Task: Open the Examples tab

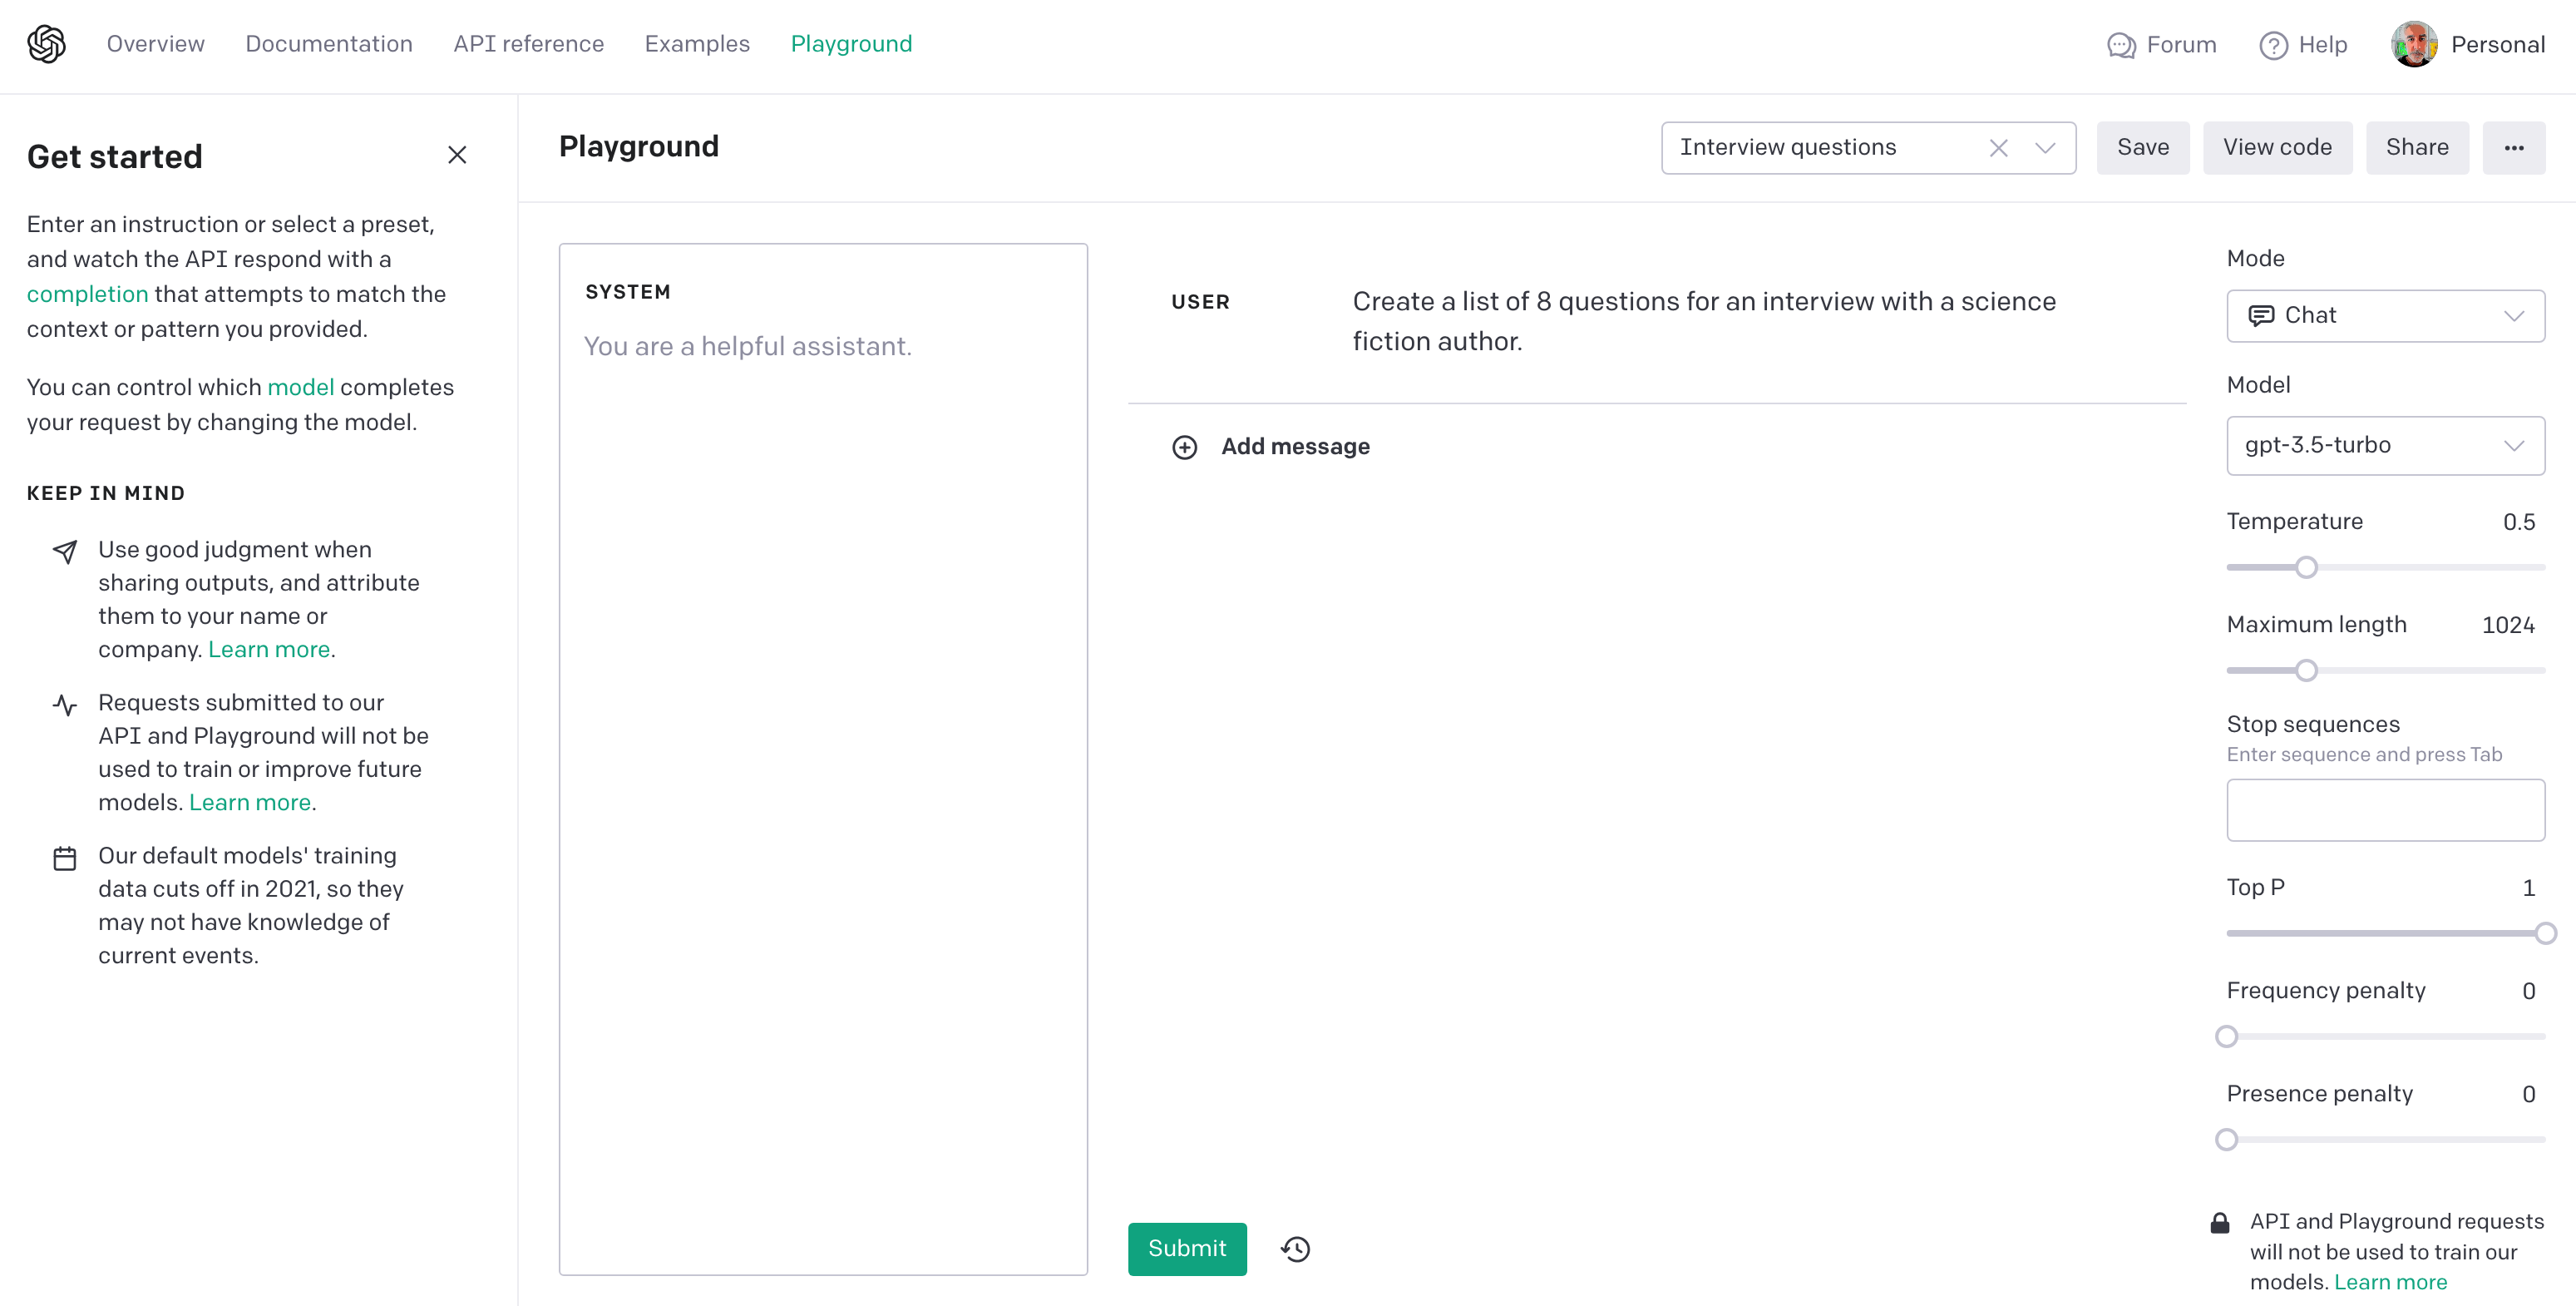Action: [696, 44]
